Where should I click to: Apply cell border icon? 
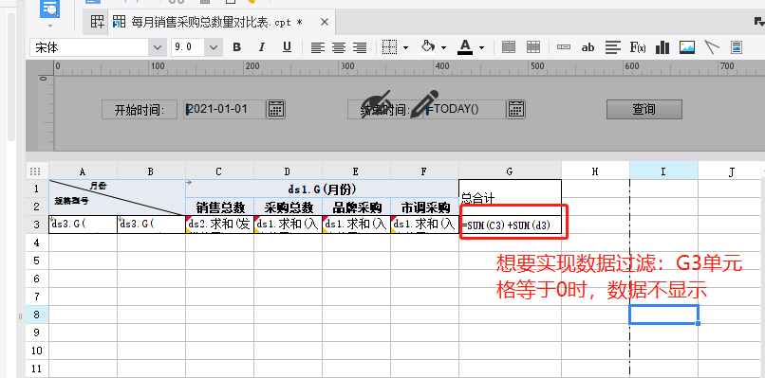389,47
